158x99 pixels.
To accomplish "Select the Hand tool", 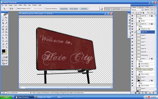I will 3,47.
